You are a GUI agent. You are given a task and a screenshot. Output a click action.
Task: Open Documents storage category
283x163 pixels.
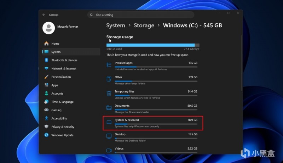[153, 109]
